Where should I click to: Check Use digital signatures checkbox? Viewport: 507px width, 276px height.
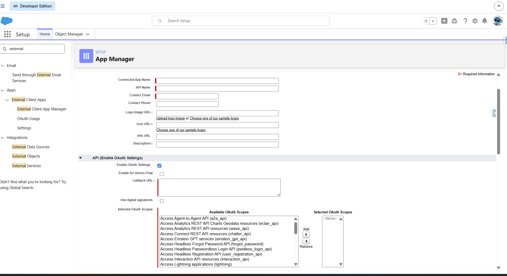[162, 201]
